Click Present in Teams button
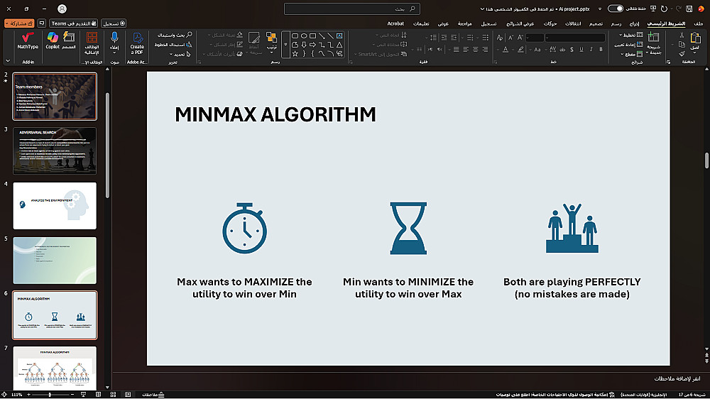The width and height of the screenshot is (710, 399). click(x=74, y=23)
